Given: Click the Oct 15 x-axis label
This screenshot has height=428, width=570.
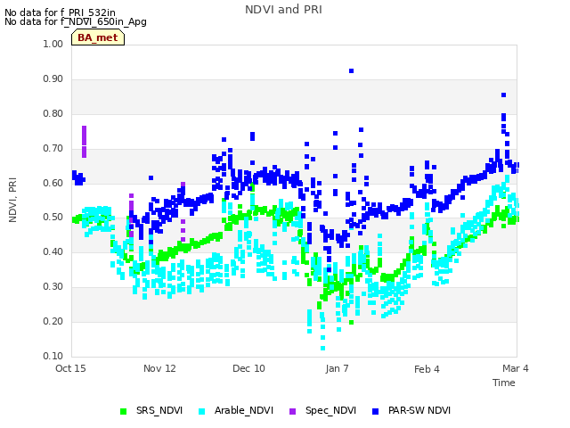Looking at the screenshot, I should pyautogui.click(x=70, y=368).
